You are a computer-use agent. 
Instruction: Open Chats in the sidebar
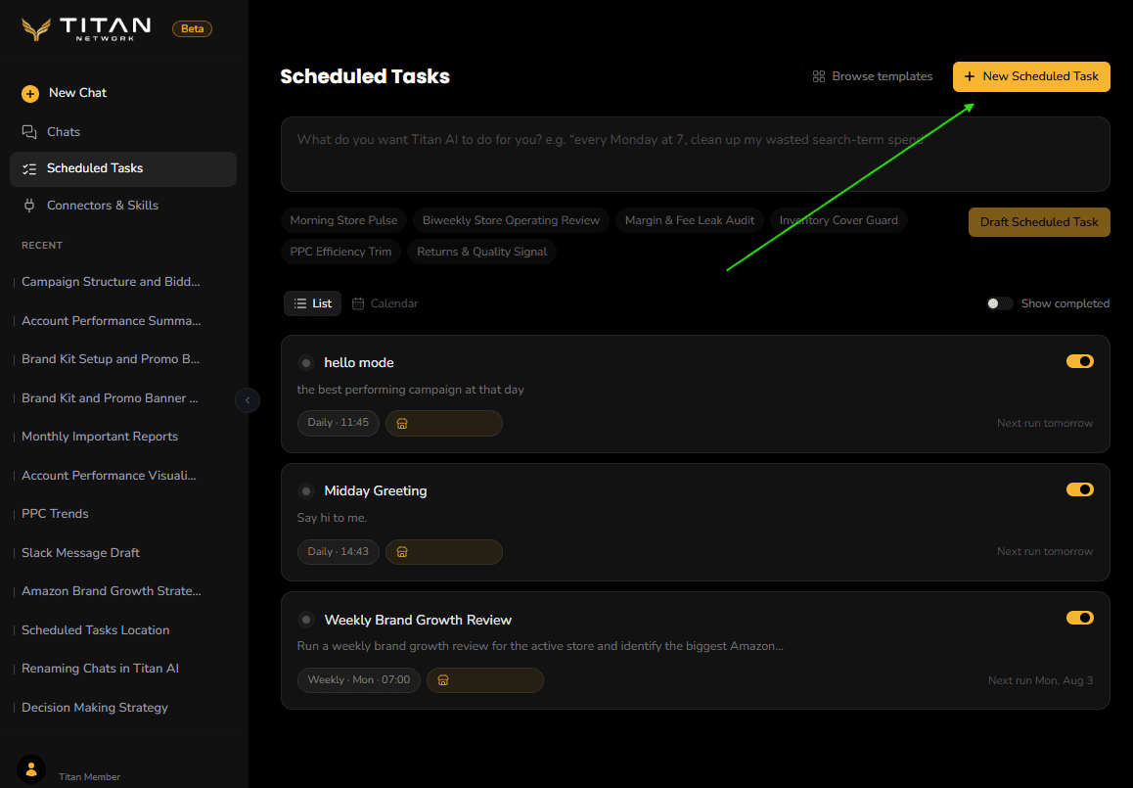click(x=123, y=131)
